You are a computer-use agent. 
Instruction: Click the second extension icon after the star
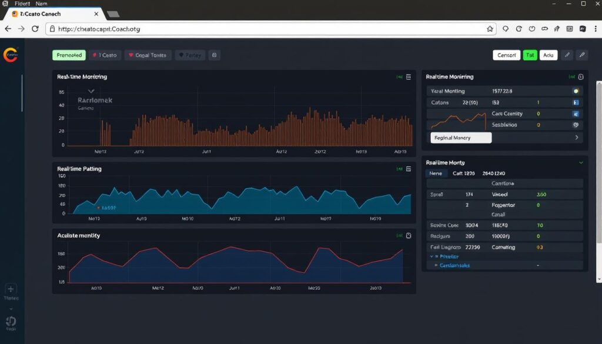[519, 29]
